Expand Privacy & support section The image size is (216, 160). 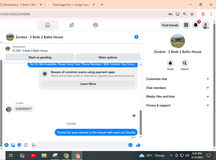pos(178,105)
